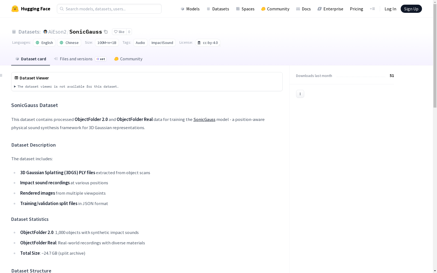Open Docs in the top navigation

click(303, 9)
